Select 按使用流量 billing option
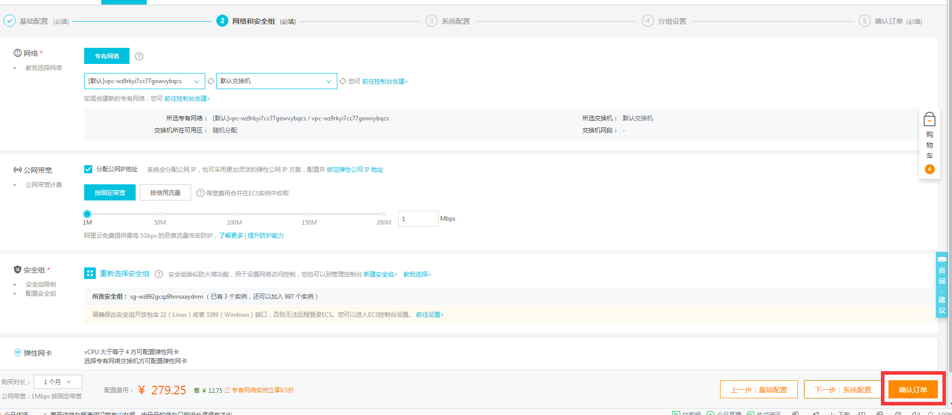Image resolution: width=952 pixels, height=415 pixels. click(165, 192)
